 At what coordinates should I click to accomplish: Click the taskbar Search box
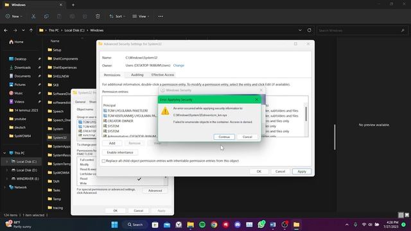tap(136, 225)
